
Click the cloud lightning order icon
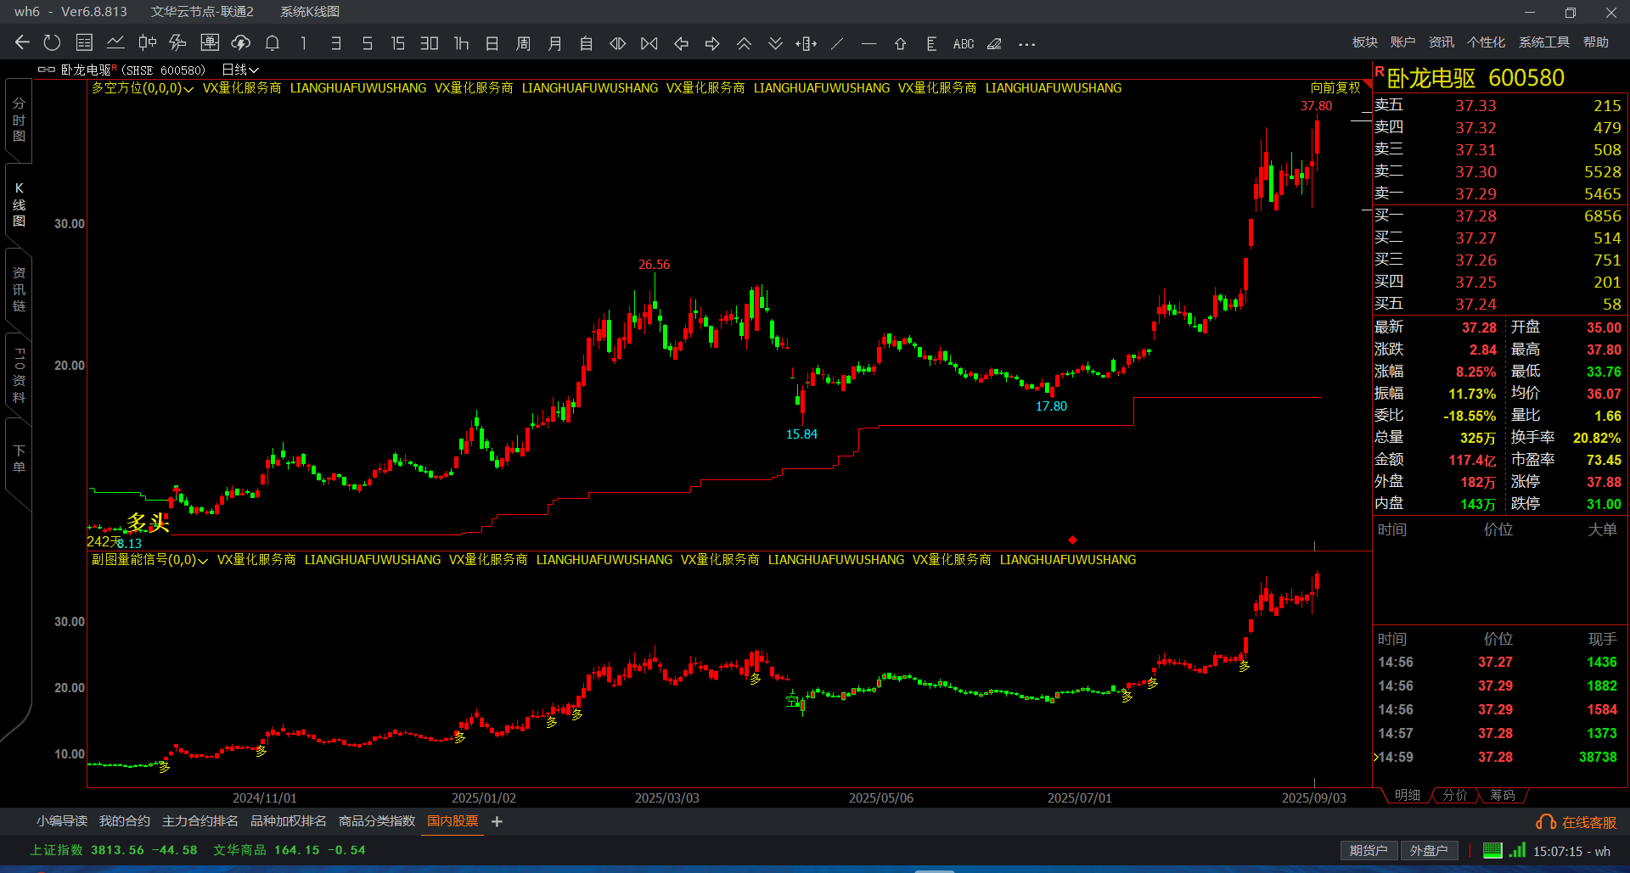[241, 43]
